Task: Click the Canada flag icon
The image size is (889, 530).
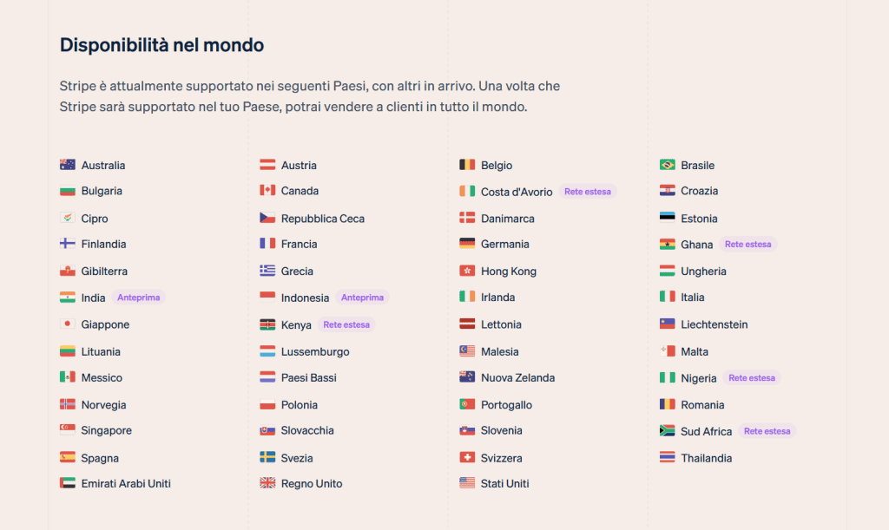Action: click(x=267, y=191)
